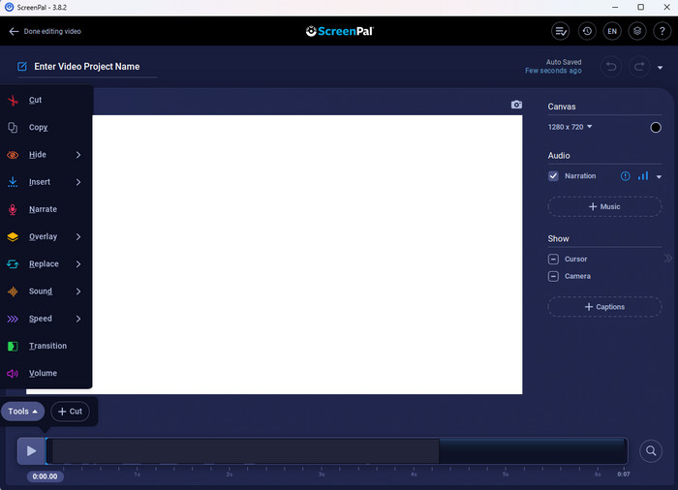The image size is (678, 490).
Task: Click the Copy pages icon
Action: point(13,128)
